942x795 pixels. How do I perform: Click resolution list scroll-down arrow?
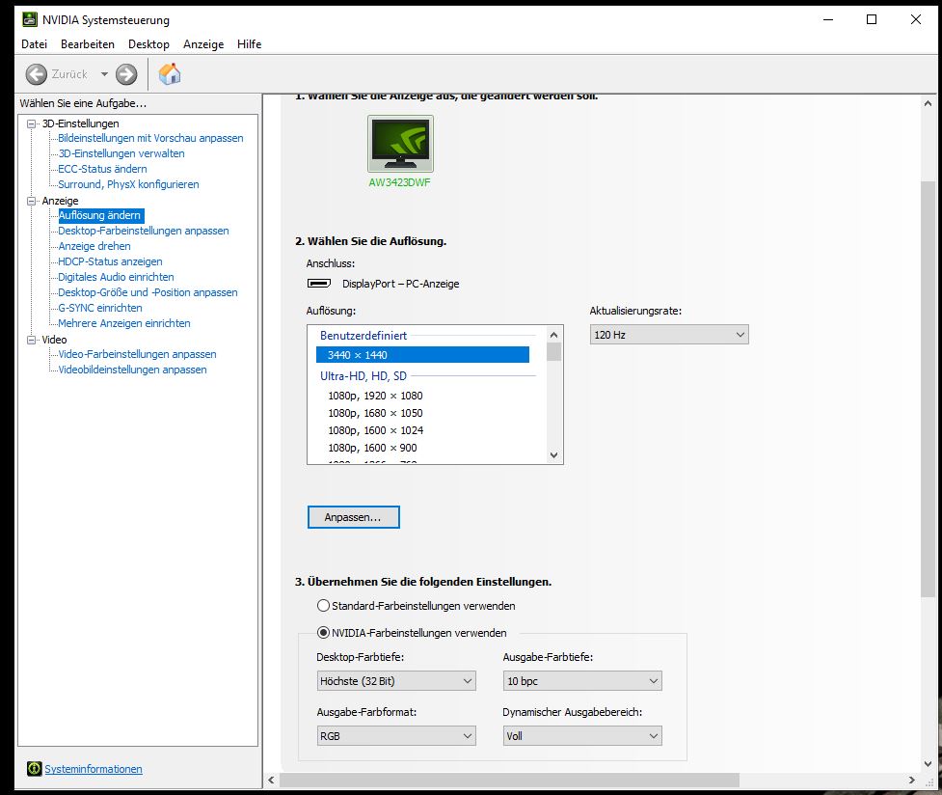pos(553,455)
